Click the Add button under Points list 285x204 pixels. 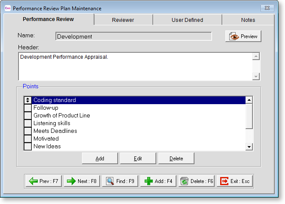[100, 159]
